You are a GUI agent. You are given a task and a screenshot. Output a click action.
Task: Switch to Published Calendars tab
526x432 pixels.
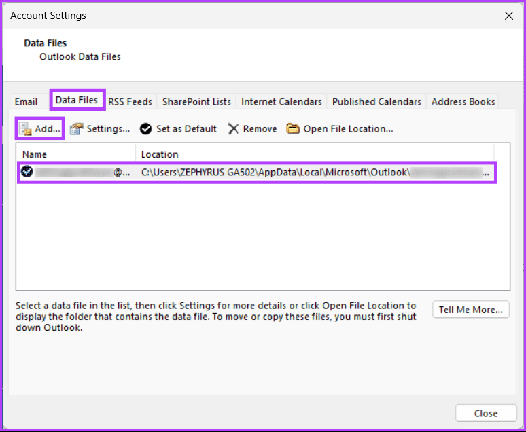[x=376, y=102]
